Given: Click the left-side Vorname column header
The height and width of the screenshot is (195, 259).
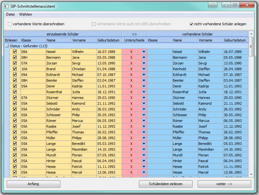Looking at the screenshot, I should (84, 40).
